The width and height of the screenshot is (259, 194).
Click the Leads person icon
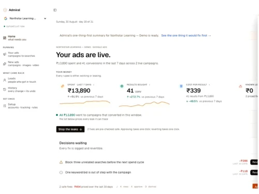click(5, 80)
